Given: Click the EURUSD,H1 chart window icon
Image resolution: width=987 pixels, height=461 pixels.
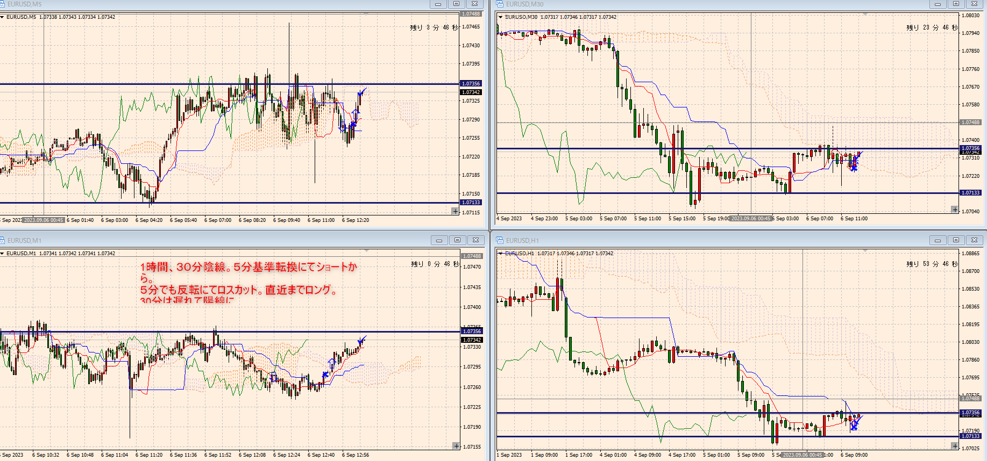Looking at the screenshot, I should (x=500, y=240).
